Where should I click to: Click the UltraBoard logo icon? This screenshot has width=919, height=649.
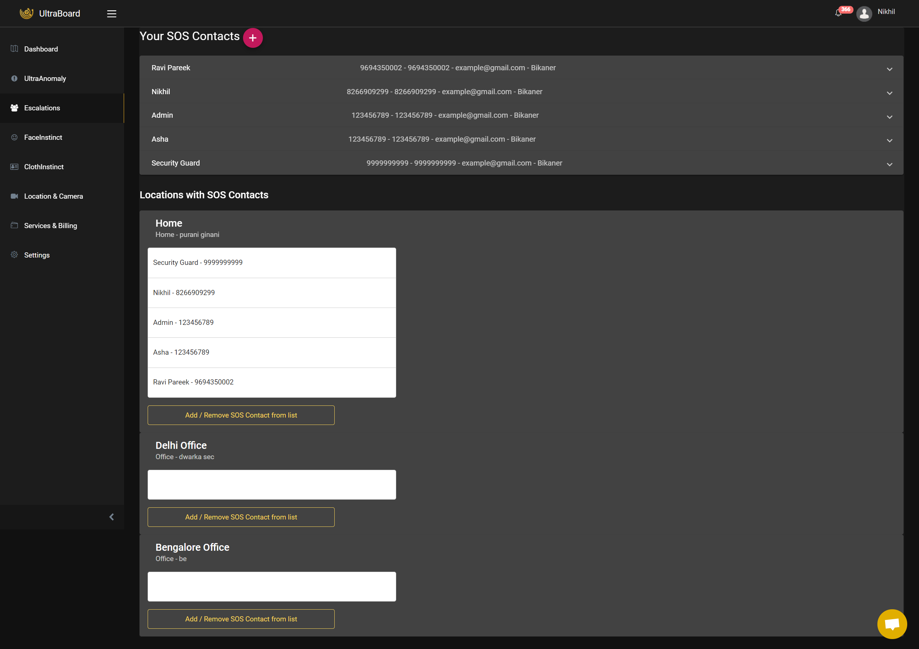(x=27, y=13)
